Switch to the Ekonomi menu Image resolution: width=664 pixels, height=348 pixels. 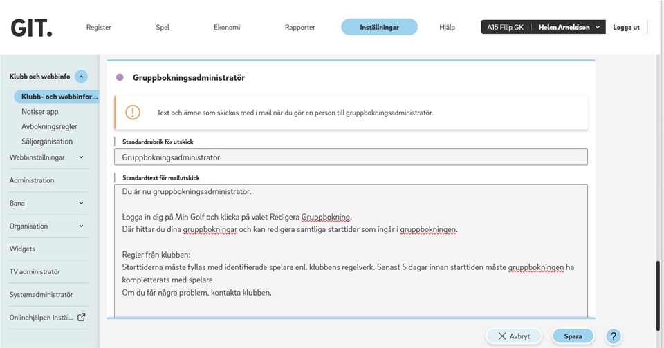point(227,28)
